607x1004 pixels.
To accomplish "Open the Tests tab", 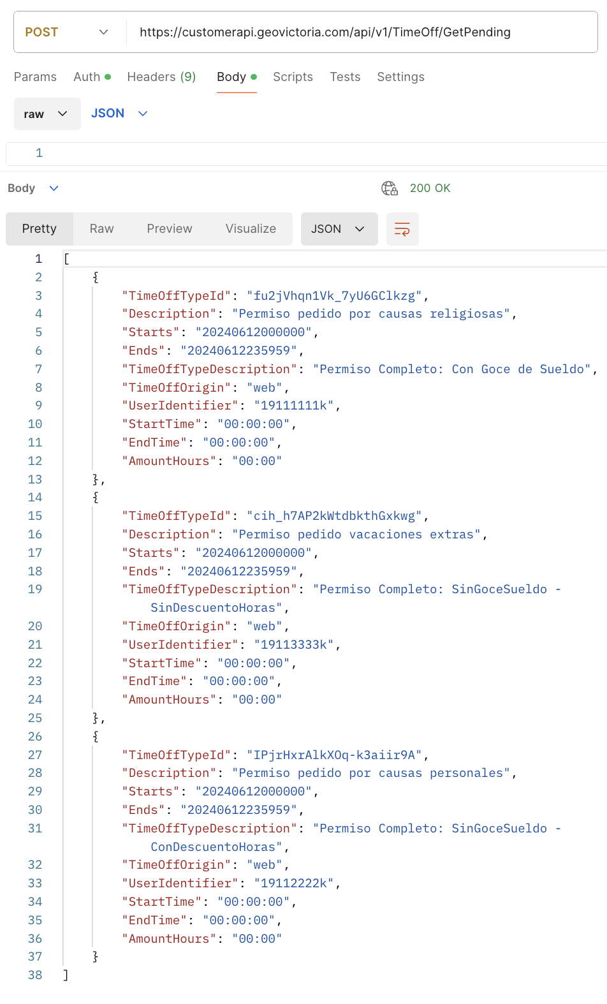I will pos(345,77).
